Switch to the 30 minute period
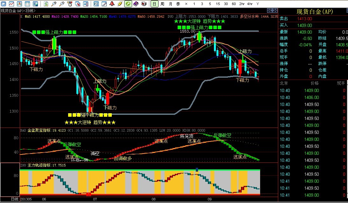The height and width of the screenshot is (203, 348). (226, 4)
